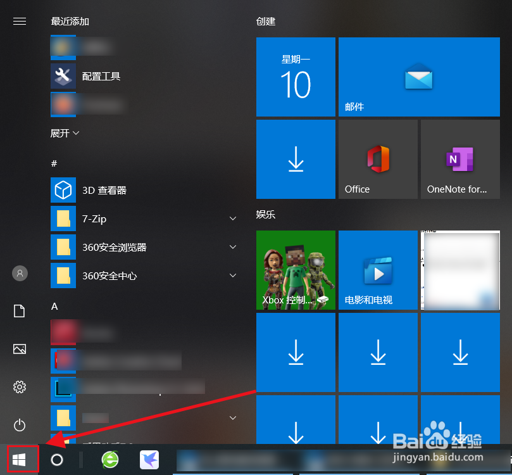Open the 360安全中心 folder icon
This screenshot has height=475, width=512.
63,275
